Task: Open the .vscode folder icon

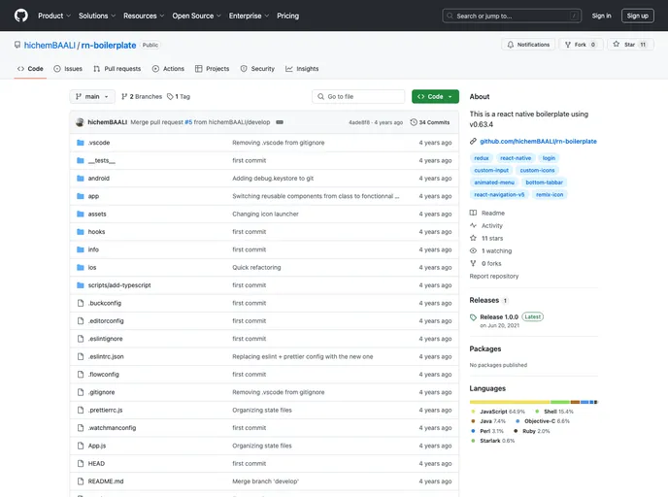Action: 80,143
